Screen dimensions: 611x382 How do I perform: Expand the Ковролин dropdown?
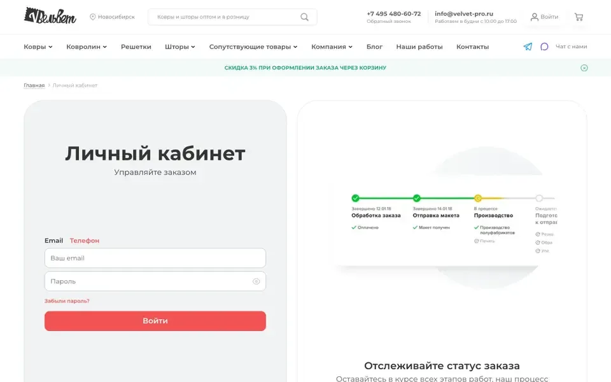(87, 46)
